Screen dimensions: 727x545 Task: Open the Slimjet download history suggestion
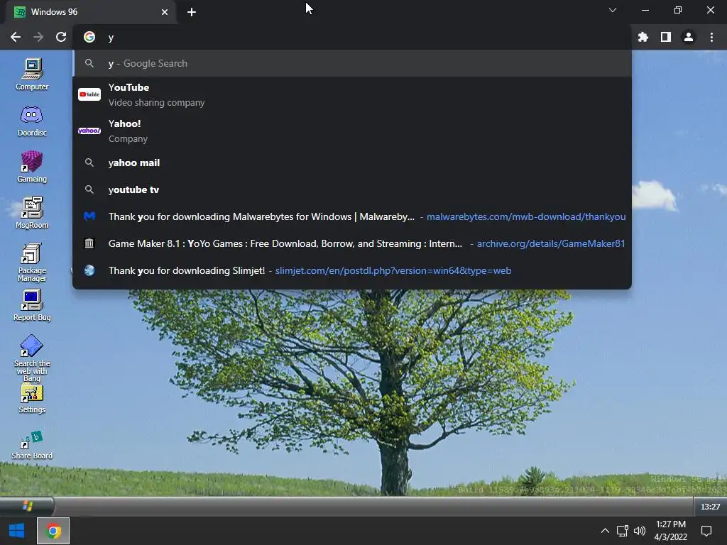[x=352, y=270]
